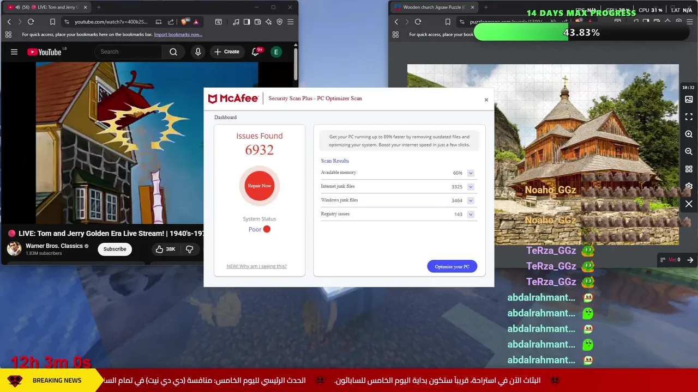Open site settings icon beside the youtube.com URL
Viewport: 698px width, 392px height.
coord(67,22)
